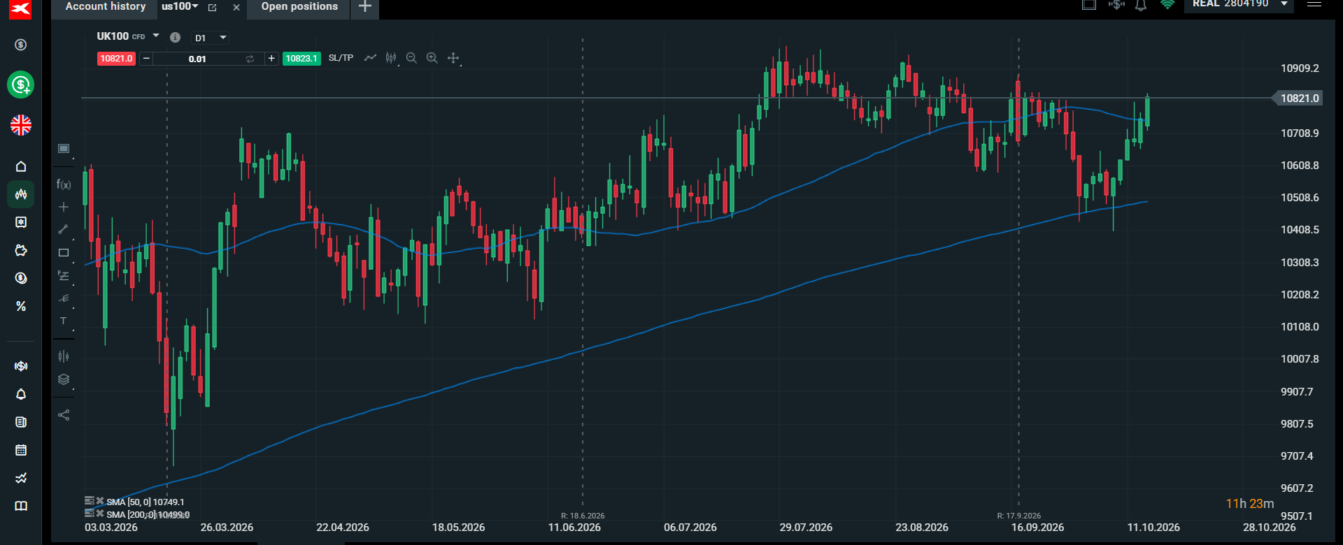Select the text T drawing tool

64,321
